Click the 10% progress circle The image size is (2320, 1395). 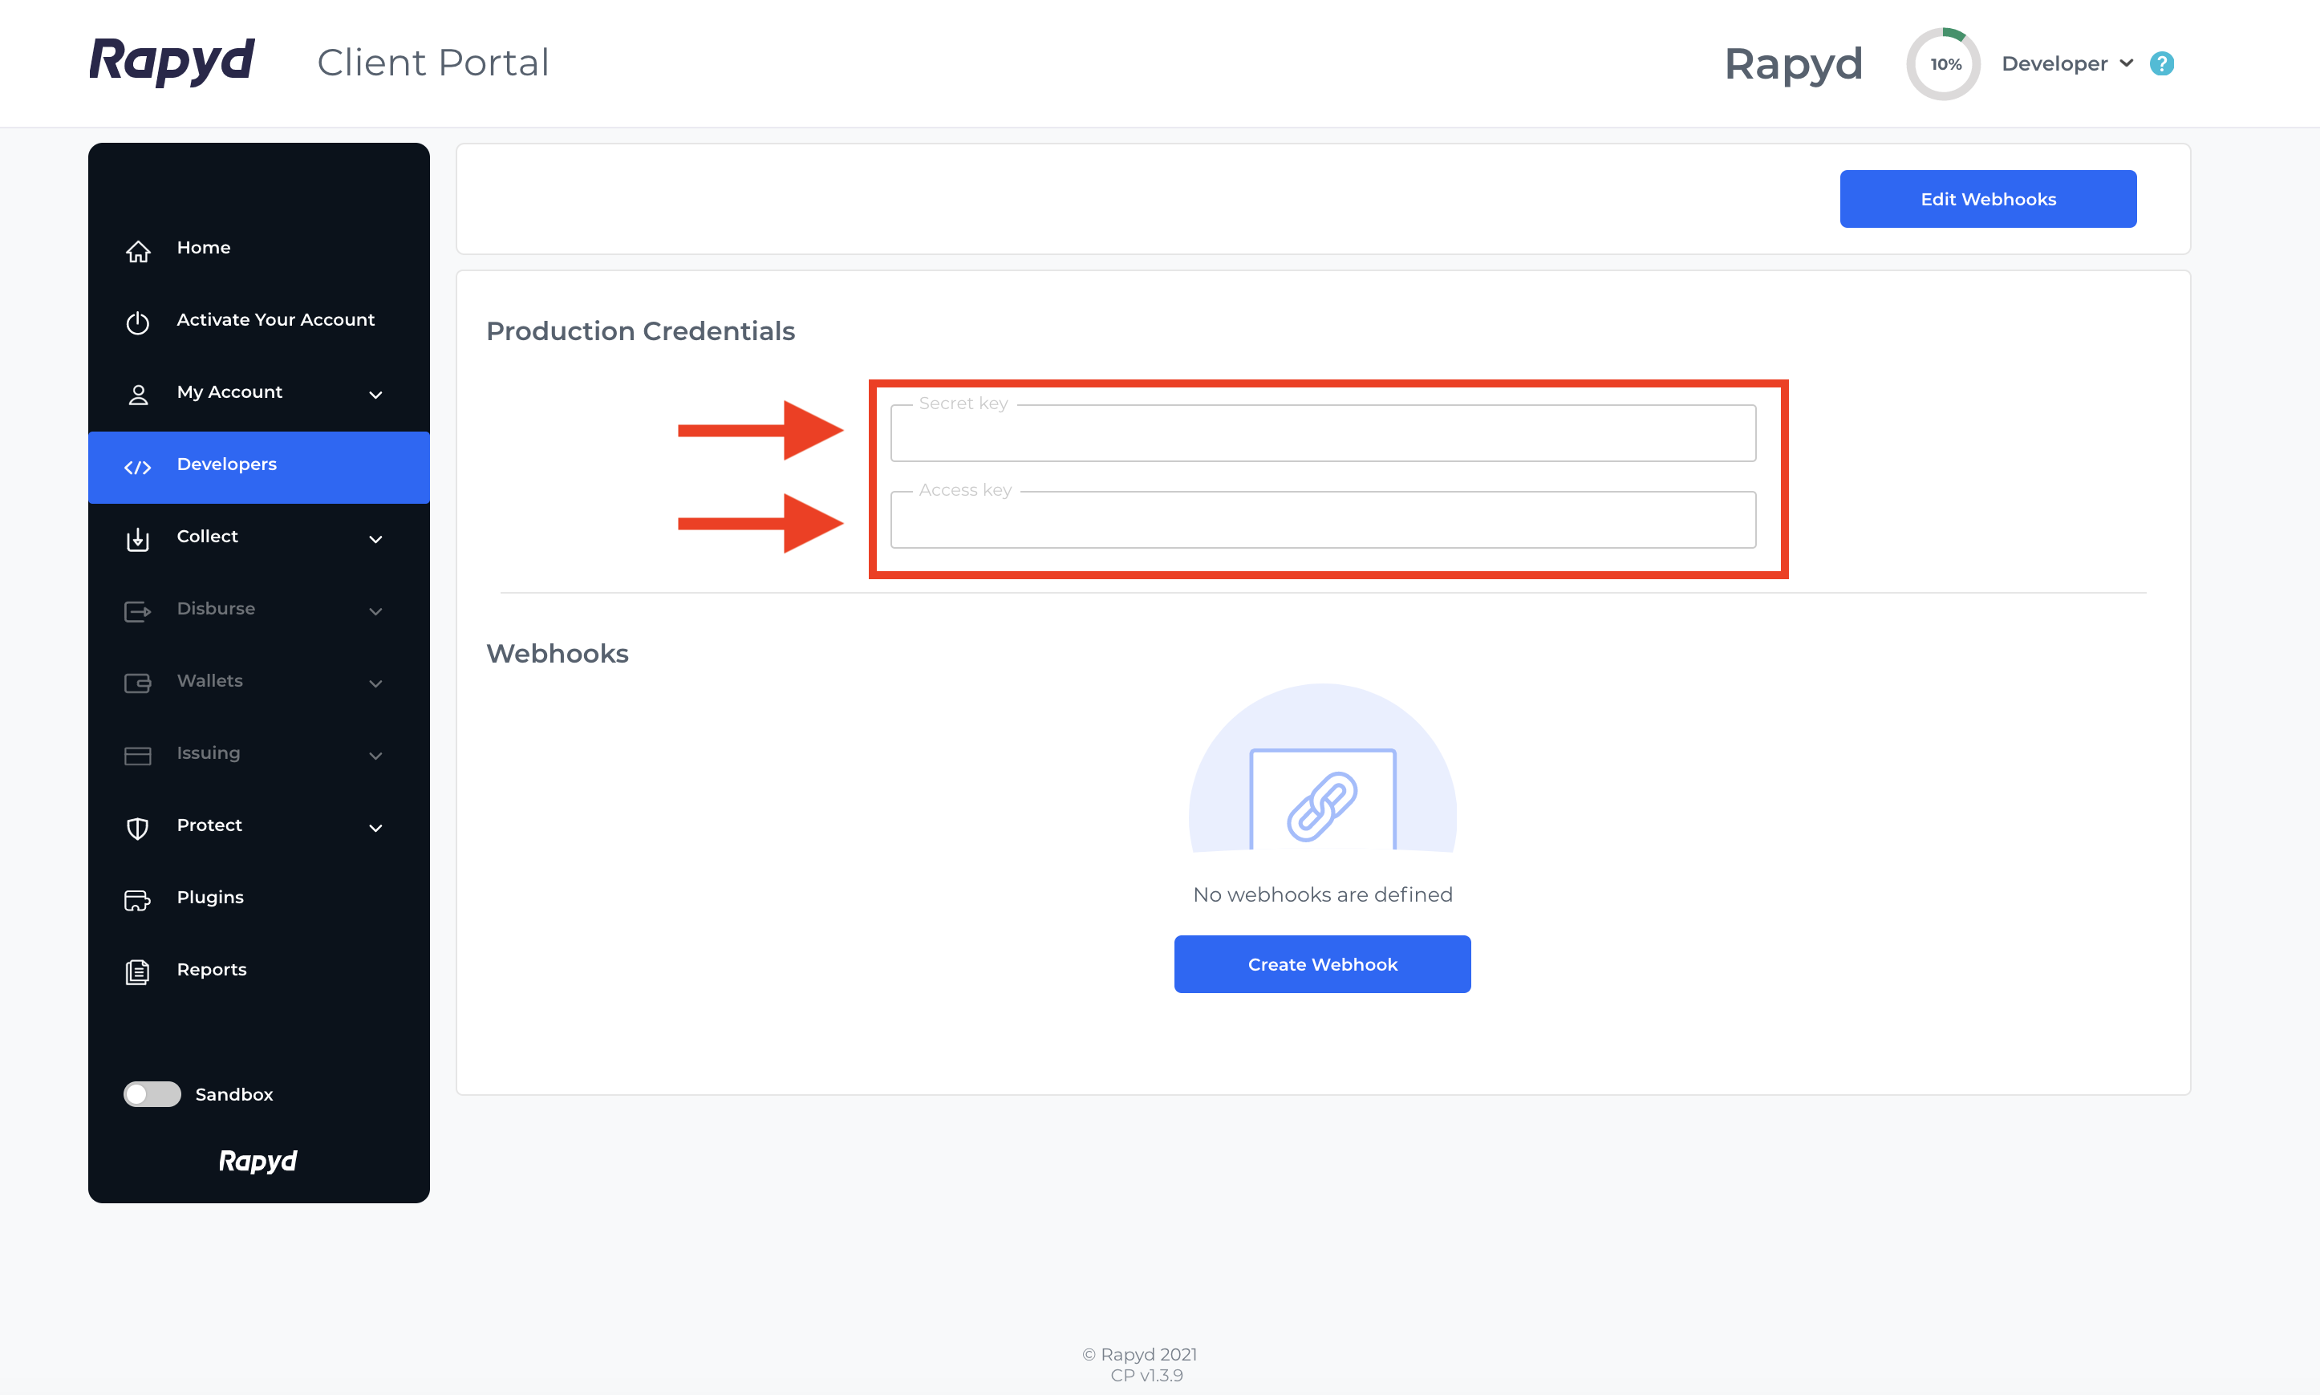[x=1943, y=63]
